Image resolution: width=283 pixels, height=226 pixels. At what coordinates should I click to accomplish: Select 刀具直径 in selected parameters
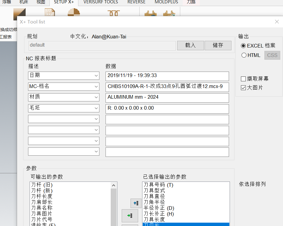[154, 196]
